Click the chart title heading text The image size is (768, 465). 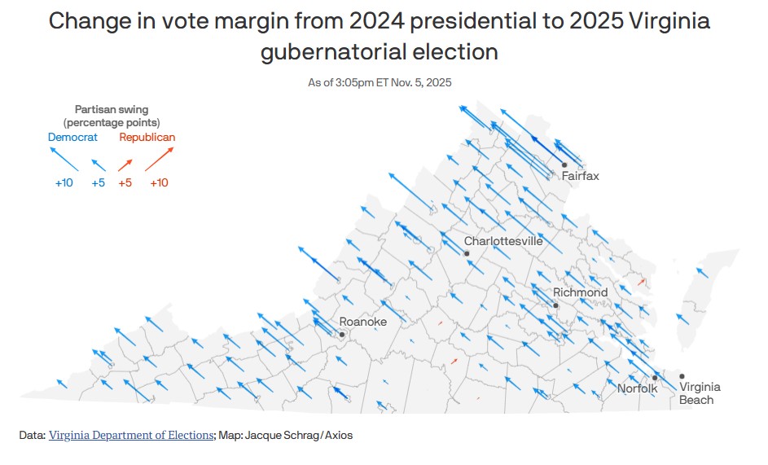[380, 37]
